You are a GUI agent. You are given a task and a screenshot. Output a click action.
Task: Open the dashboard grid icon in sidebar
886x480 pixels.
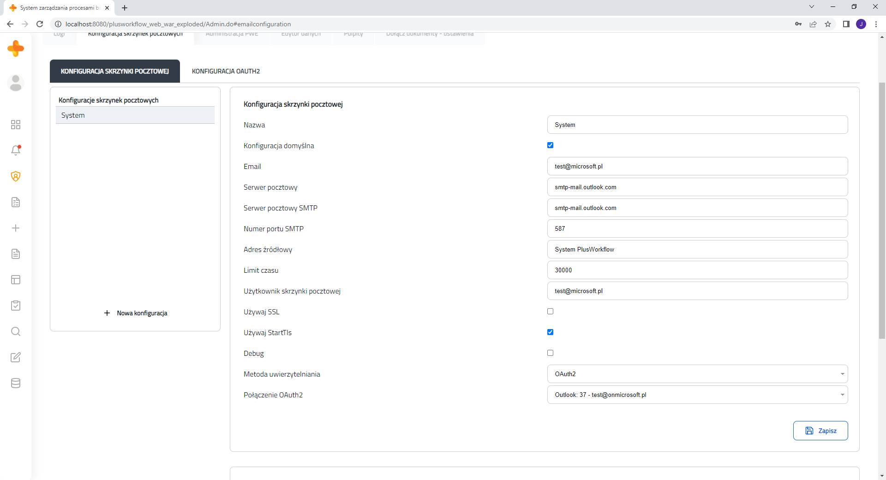(16, 125)
